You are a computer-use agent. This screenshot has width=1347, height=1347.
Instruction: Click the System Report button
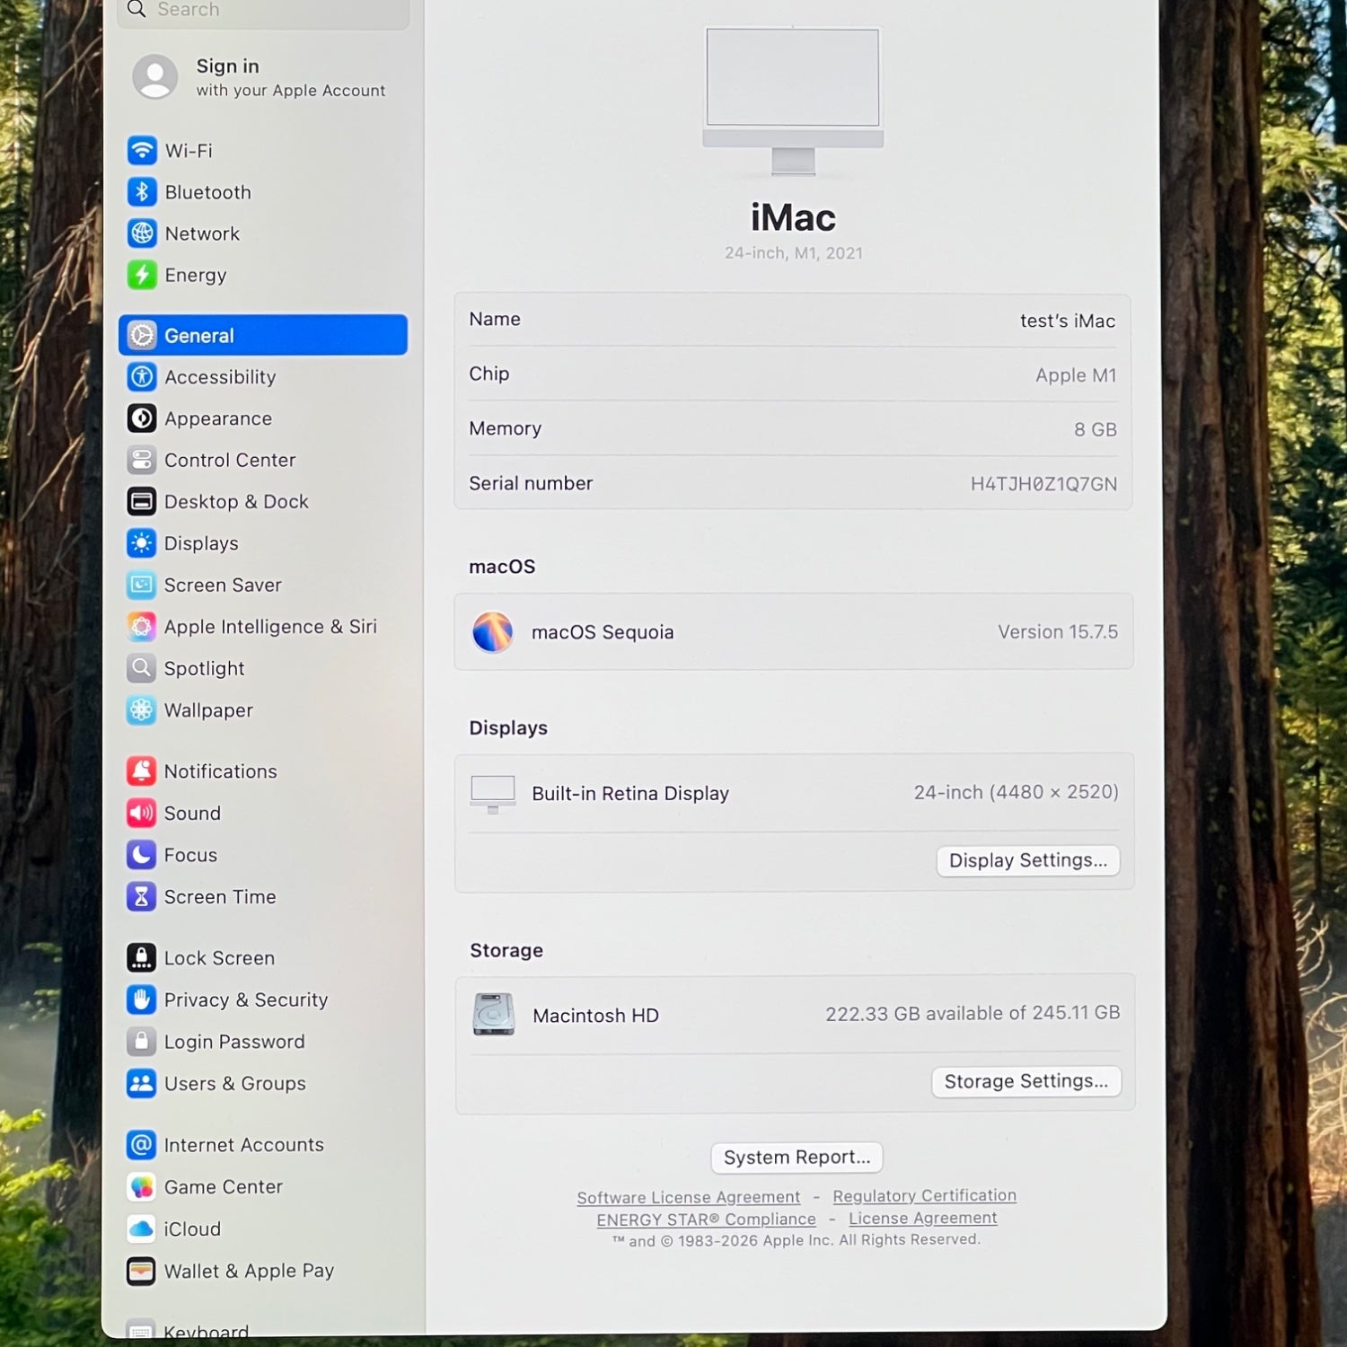(797, 1158)
